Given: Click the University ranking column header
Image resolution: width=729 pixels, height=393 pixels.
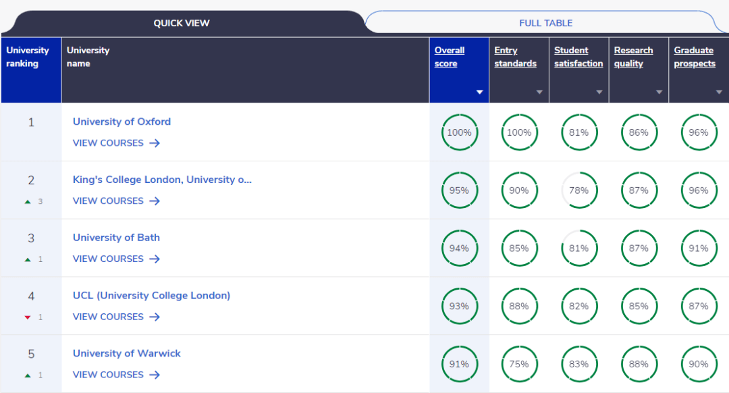Looking at the screenshot, I should click(x=31, y=70).
